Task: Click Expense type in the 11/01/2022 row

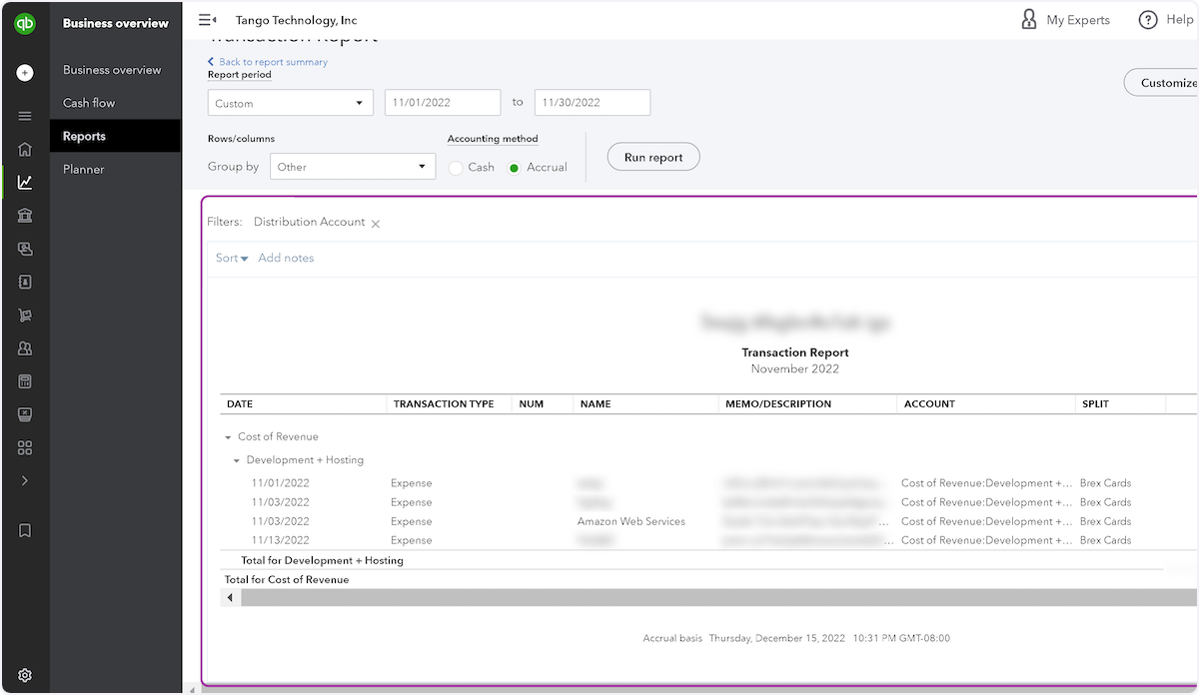Action: pyautogui.click(x=412, y=483)
